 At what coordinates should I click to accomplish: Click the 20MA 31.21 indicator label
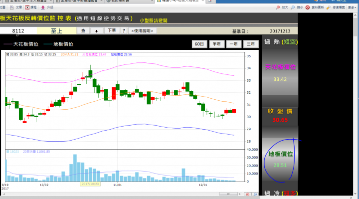(x=69, y=54)
